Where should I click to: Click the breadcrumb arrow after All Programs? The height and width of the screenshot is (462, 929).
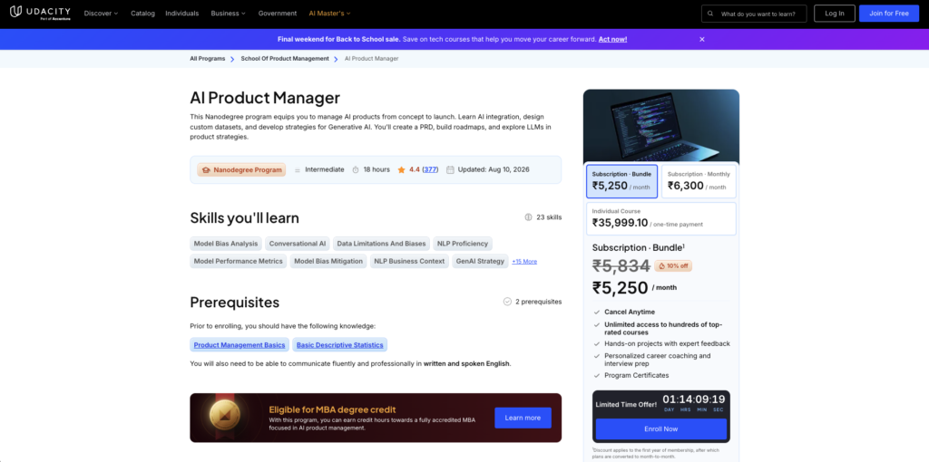pos(233,59)
